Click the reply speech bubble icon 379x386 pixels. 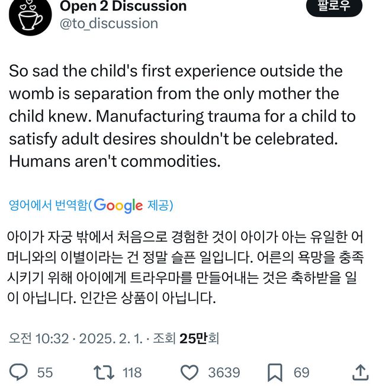point(20,372)
